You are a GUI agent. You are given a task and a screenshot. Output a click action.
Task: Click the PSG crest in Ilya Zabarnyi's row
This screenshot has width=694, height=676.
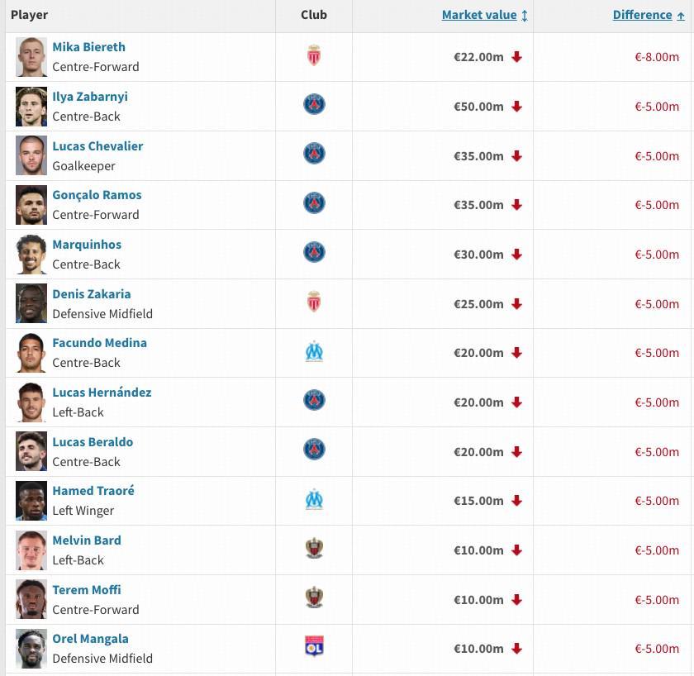tap(314, 105)
